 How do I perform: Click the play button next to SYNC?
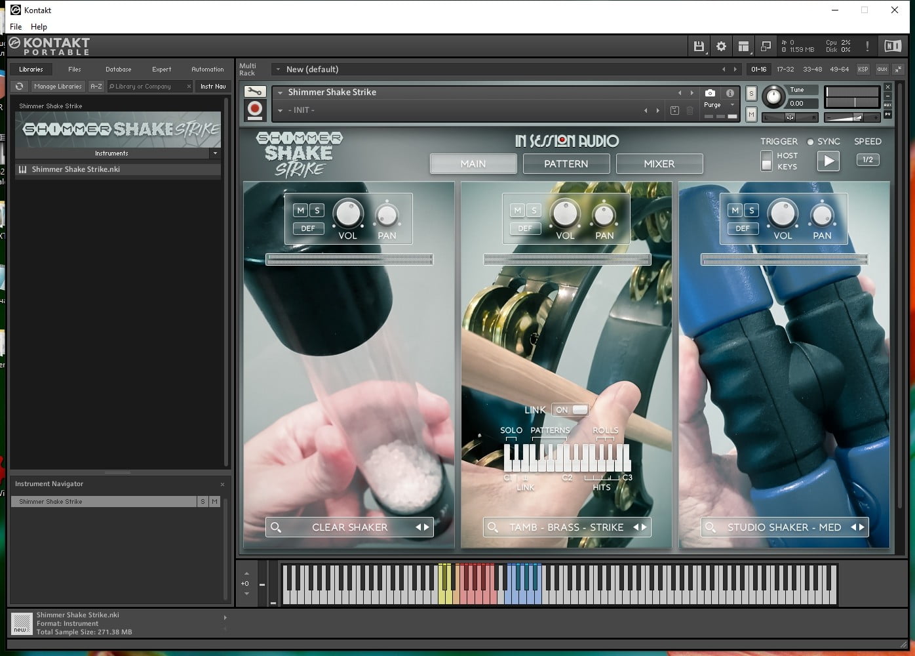point(828,161)
